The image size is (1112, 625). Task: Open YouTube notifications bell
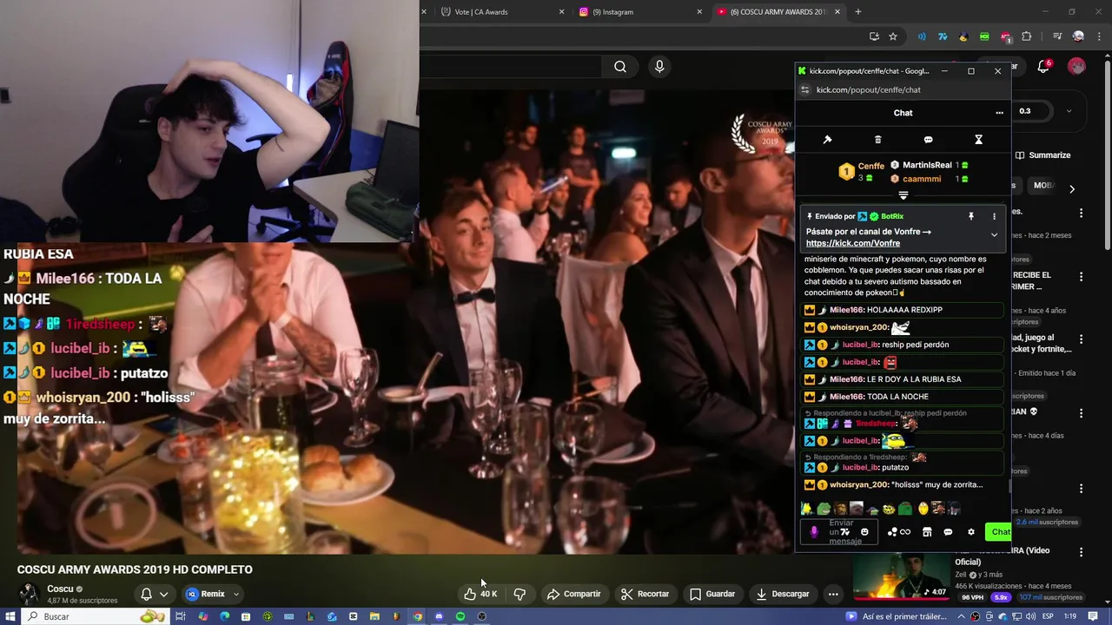click(1045, 67)
